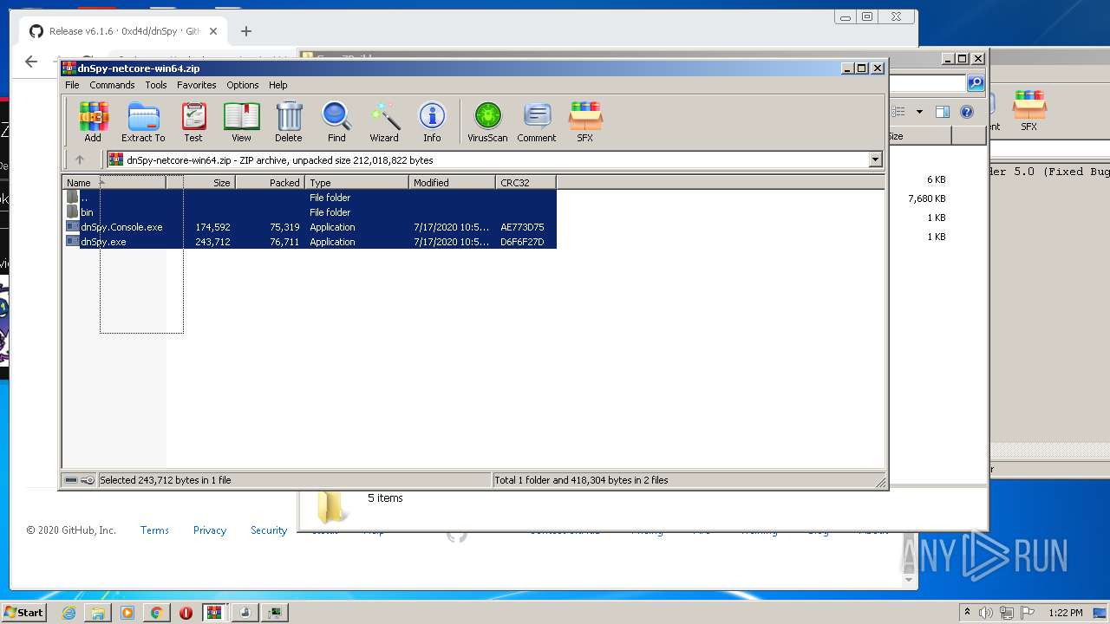This screenshot has height=624, width=1110.
Task: Click the Security footer link
Action: 269,530
